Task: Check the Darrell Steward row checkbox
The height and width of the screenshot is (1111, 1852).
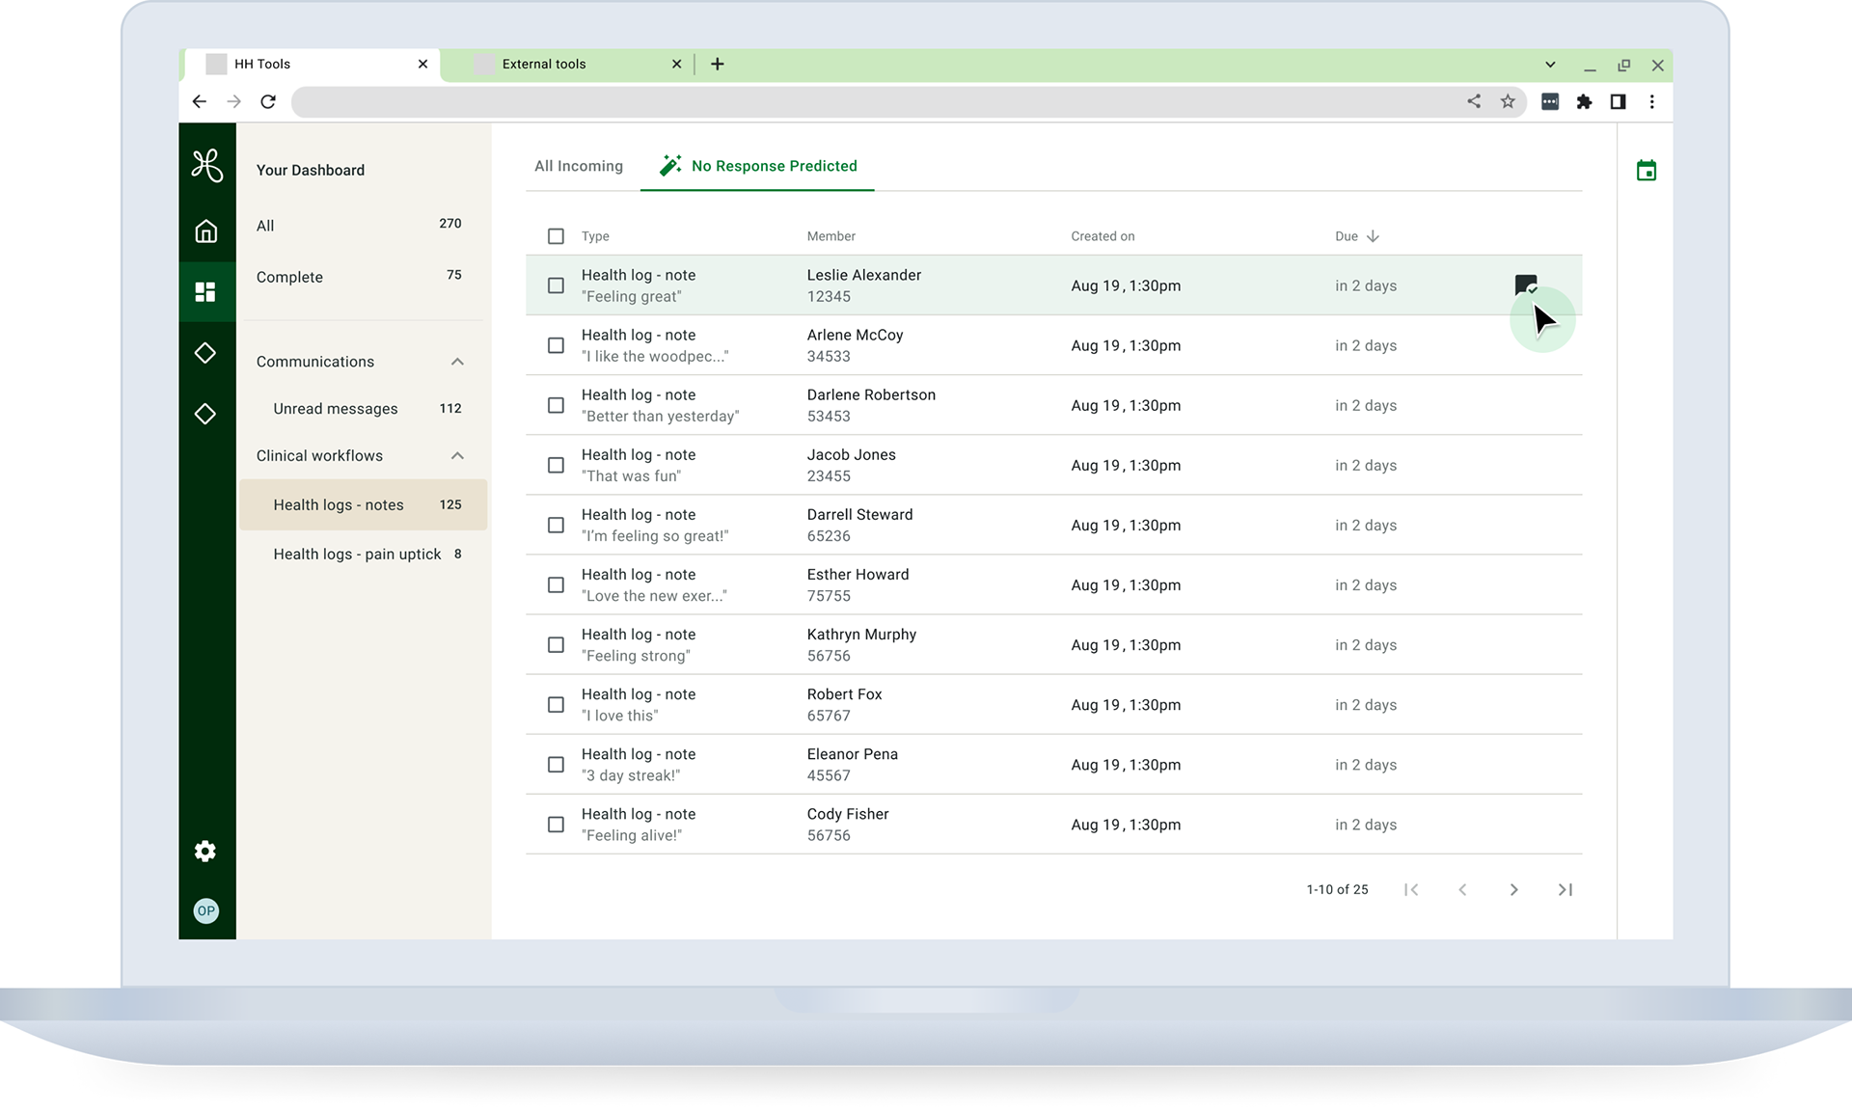Action: [x=556, y=525]
